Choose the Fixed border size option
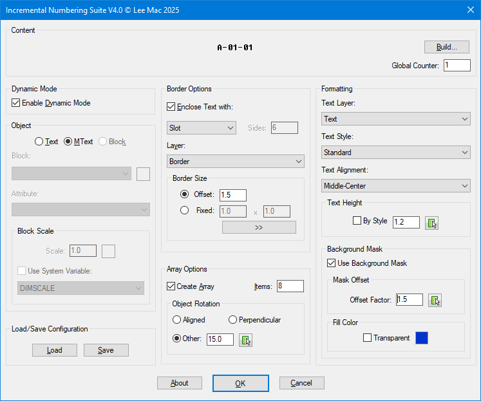 click(x=185, y=210)
